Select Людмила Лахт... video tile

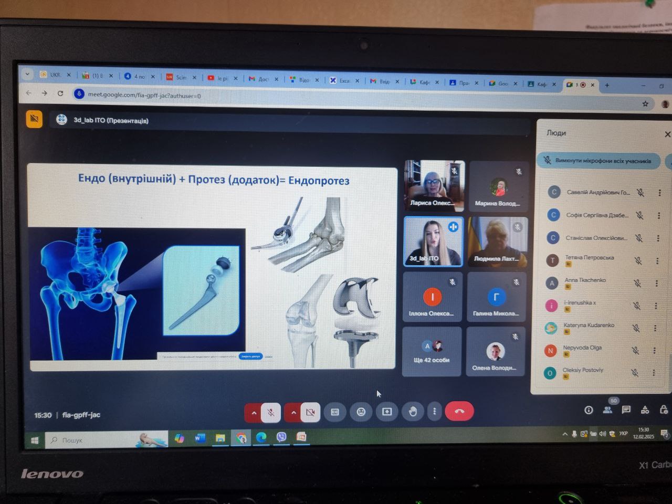[497, 241]
